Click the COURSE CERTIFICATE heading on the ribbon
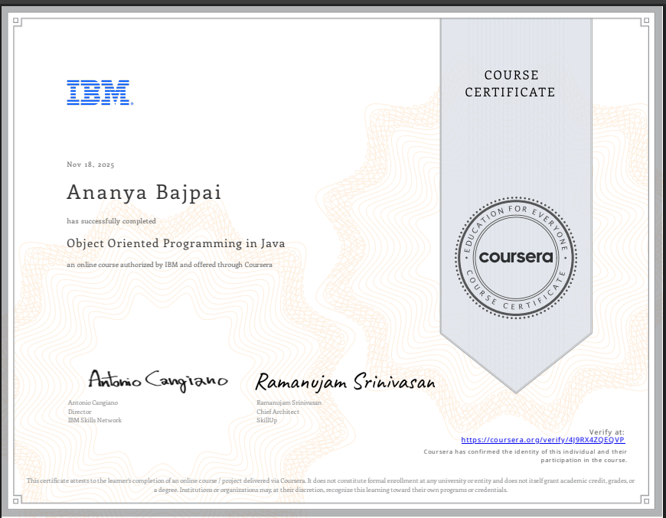666x518 pixels. point(511,83)
